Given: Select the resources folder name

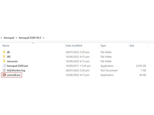Looking at the screenshot, I should point(12,61).
